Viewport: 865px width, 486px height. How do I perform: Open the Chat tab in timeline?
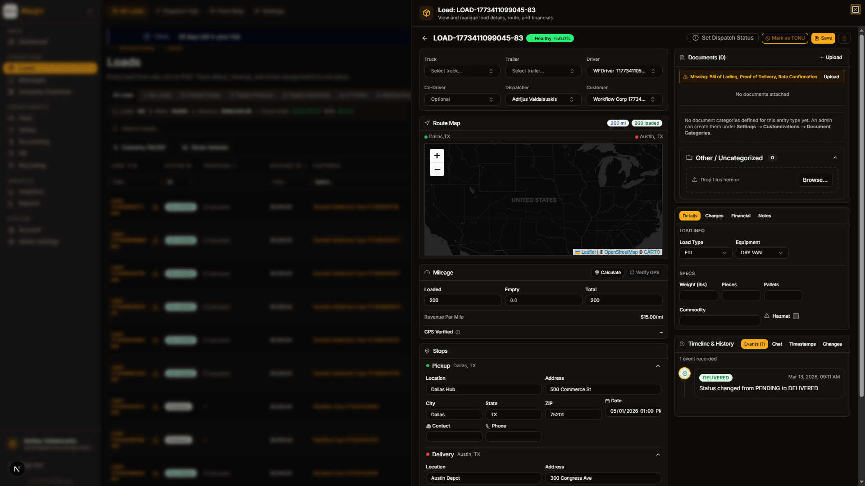coord(777,344)
